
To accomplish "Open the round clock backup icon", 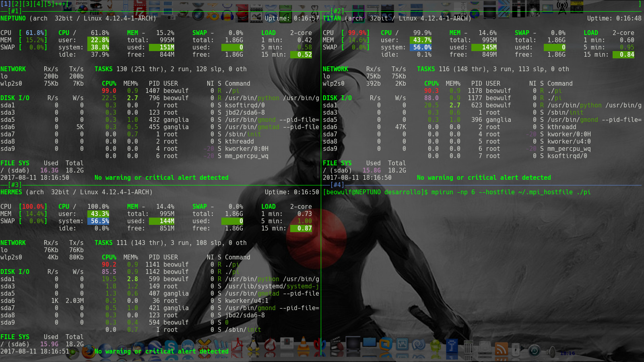I will pyautogui.click(x=535, y=351).
